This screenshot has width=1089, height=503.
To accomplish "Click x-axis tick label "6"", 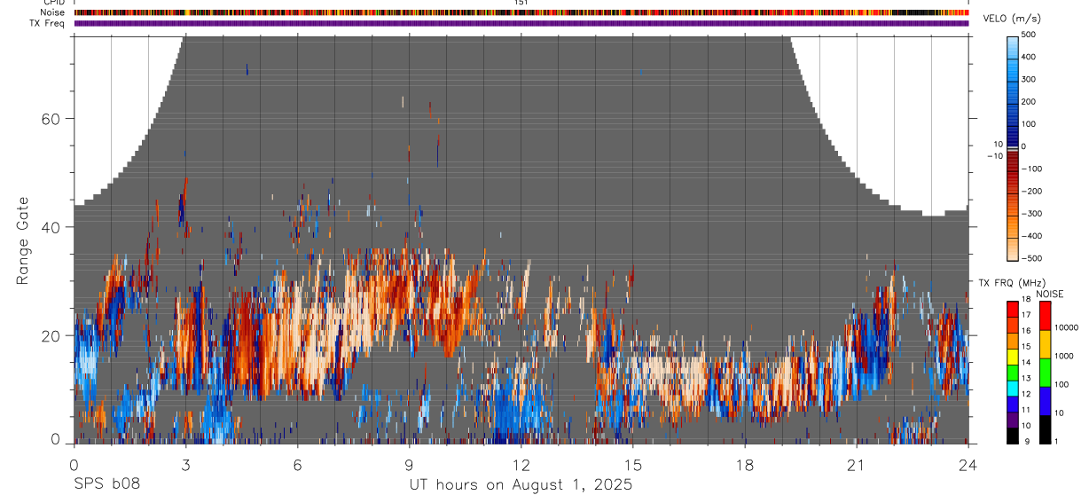I will [x=297, y=464].
